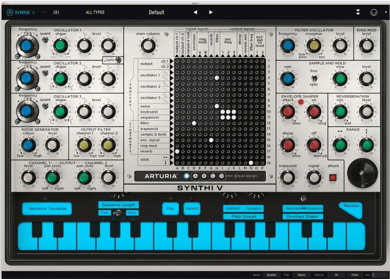390x279 pixels.
Task: Open the preset library browser icon
Action: 56,12
